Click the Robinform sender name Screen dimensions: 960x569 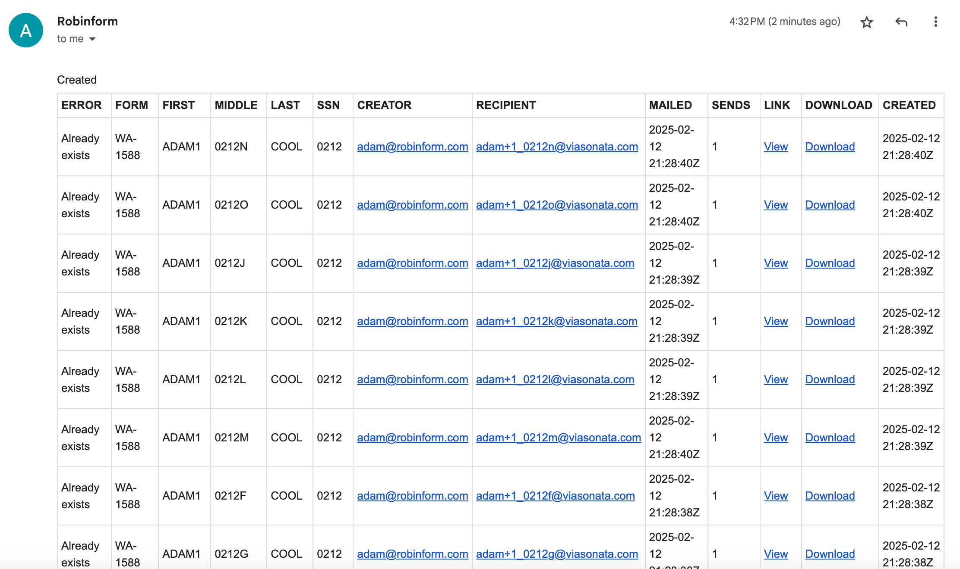click(x=87, y=21)
